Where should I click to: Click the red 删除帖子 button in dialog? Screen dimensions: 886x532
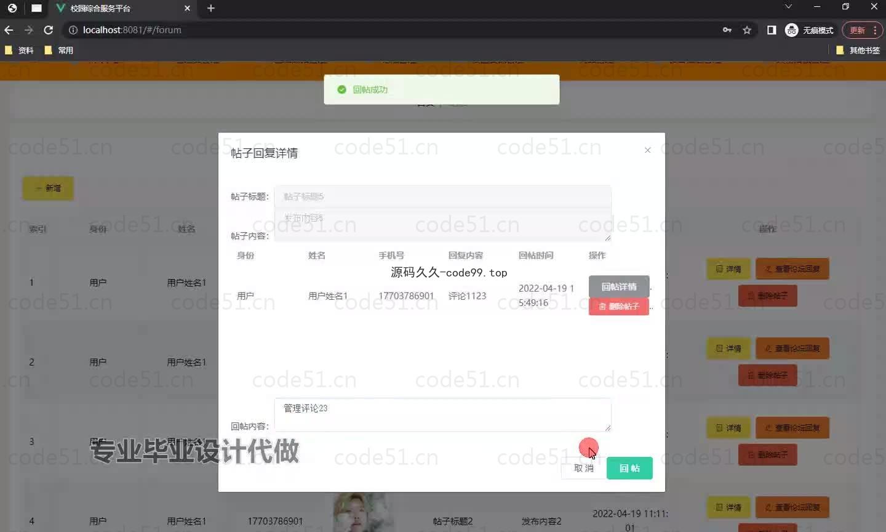[x=619, y=306]
